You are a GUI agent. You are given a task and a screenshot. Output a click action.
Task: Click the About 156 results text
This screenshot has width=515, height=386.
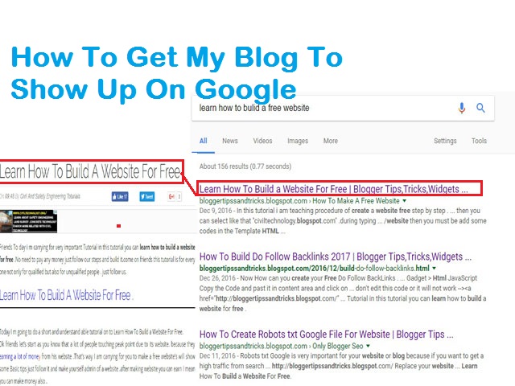[245, 166]
